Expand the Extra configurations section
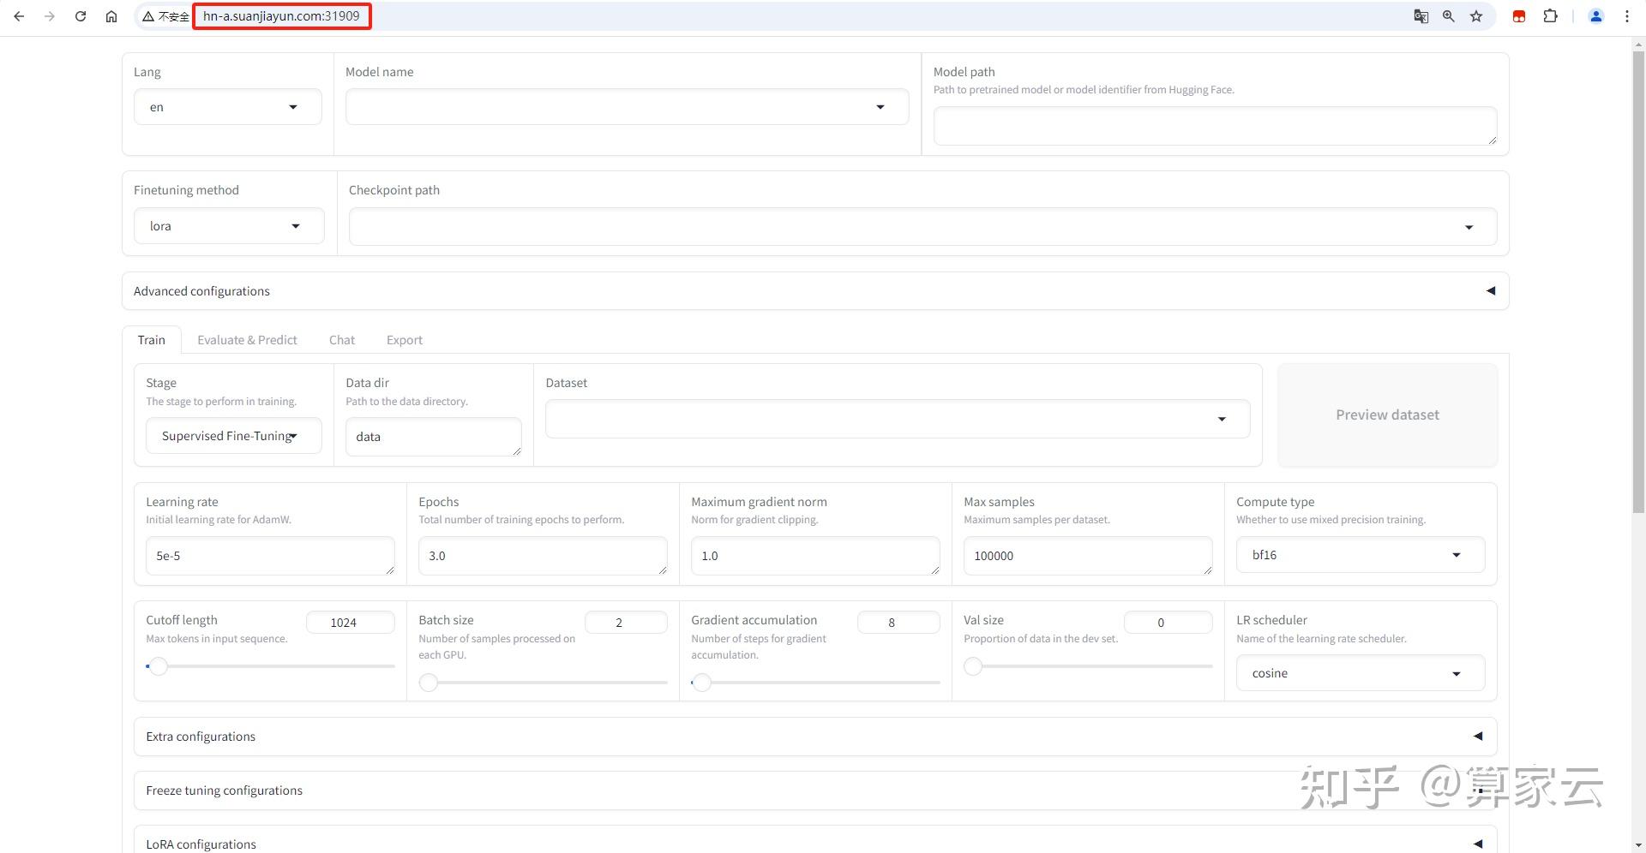The height and width of the screenshot is (853, 1646). [x=814, y=737]
